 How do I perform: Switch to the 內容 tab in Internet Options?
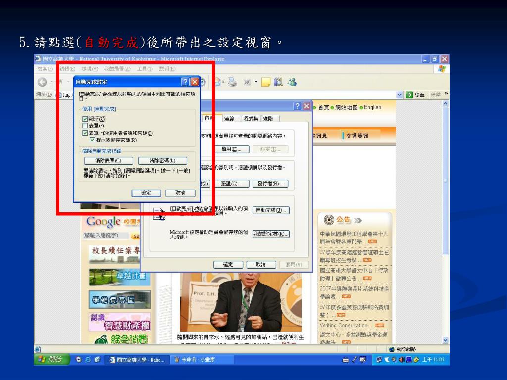pos(209,118)
